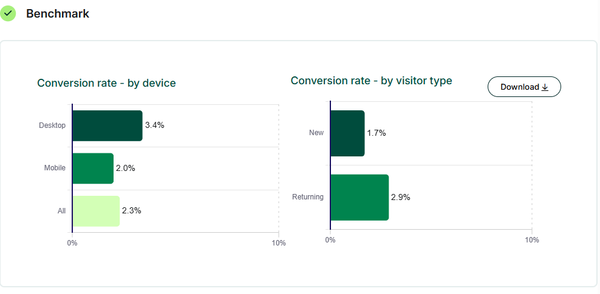Viewport: 600px width, 294px height.
Task: Click the 3.4% Desktop value label
Action: click(155, 125)
